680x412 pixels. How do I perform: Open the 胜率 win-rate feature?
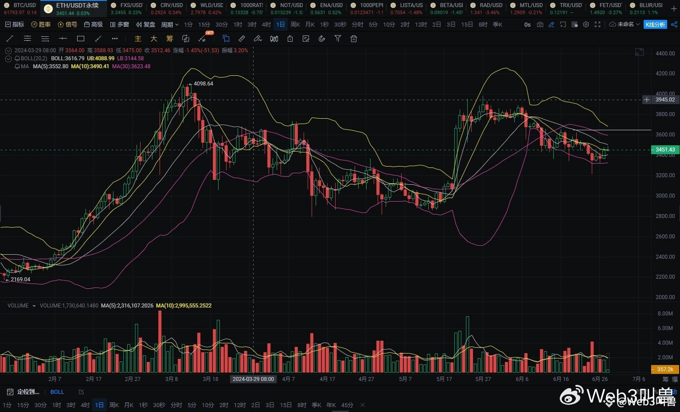(41, 25)
